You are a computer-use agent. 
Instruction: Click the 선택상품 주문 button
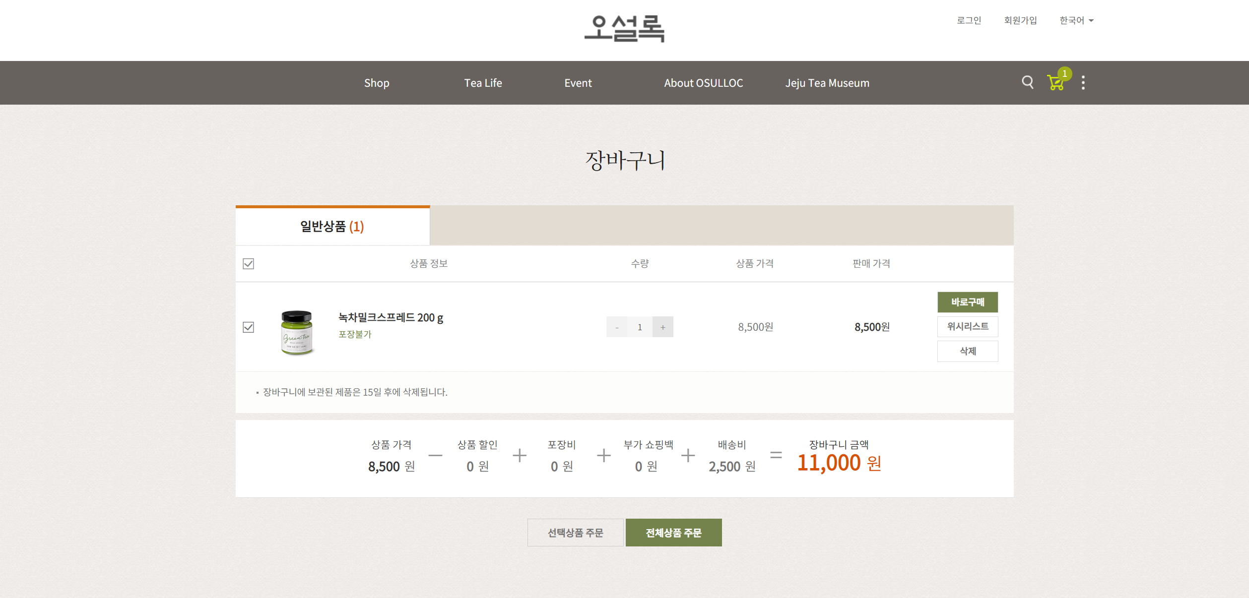(575, 533)
